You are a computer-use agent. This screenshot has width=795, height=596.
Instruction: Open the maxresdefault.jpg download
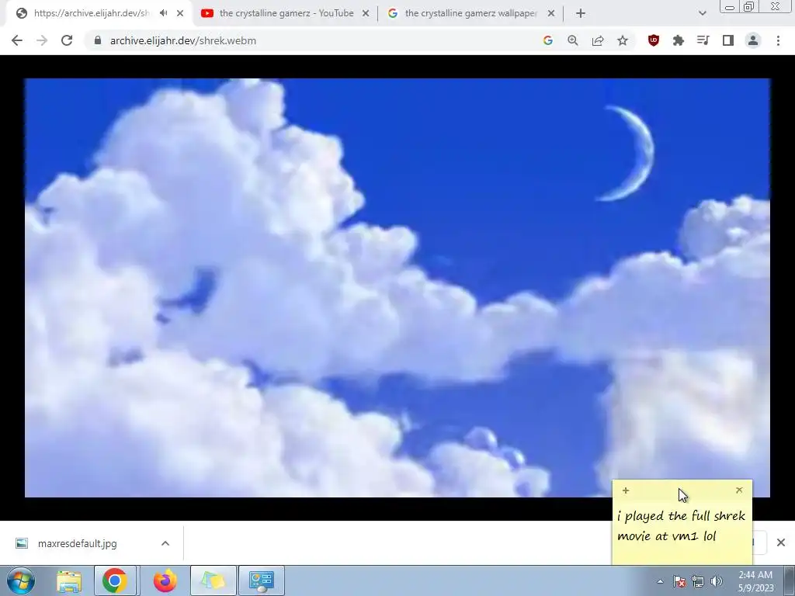pyautogui.click(x=77, y=543)
